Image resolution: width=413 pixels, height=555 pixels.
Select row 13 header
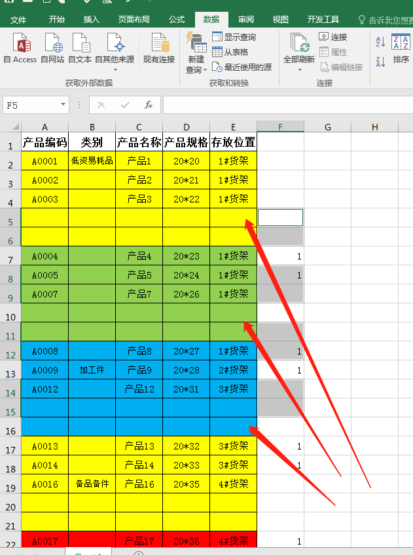(x=10, y=370)
